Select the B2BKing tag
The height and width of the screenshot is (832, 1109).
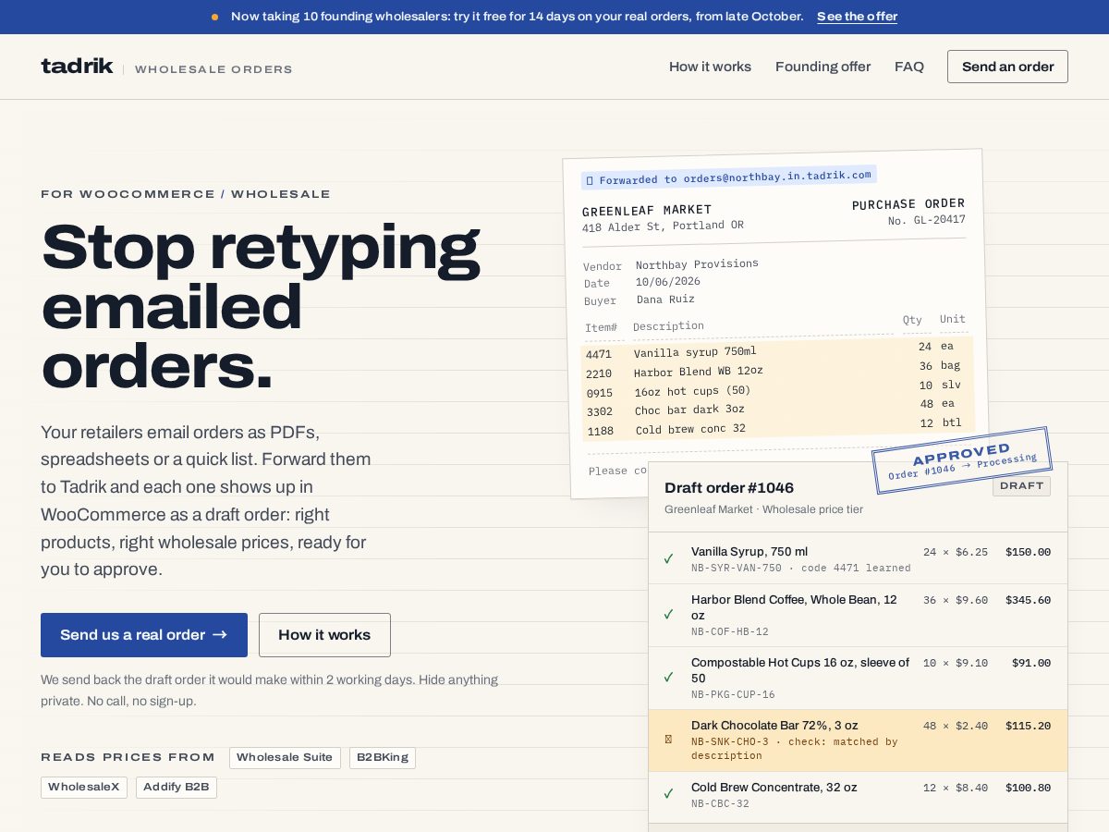click(383, 758)
